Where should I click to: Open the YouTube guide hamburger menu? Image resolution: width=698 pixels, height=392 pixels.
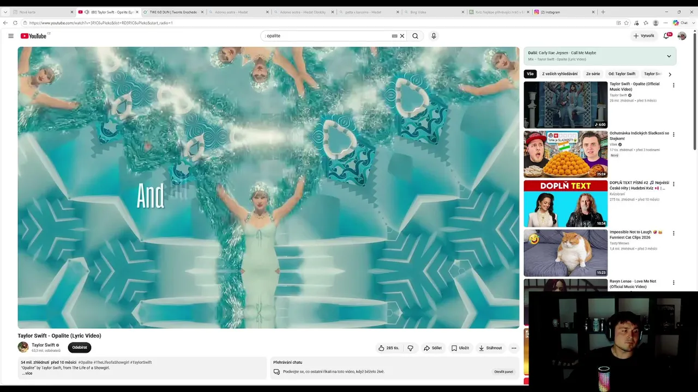(x=11, y=36)
